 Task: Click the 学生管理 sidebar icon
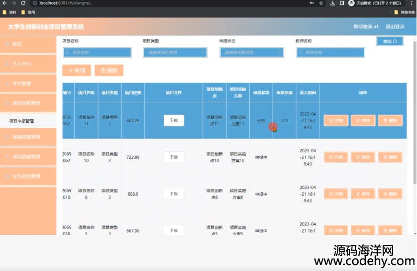click(8, 84)
